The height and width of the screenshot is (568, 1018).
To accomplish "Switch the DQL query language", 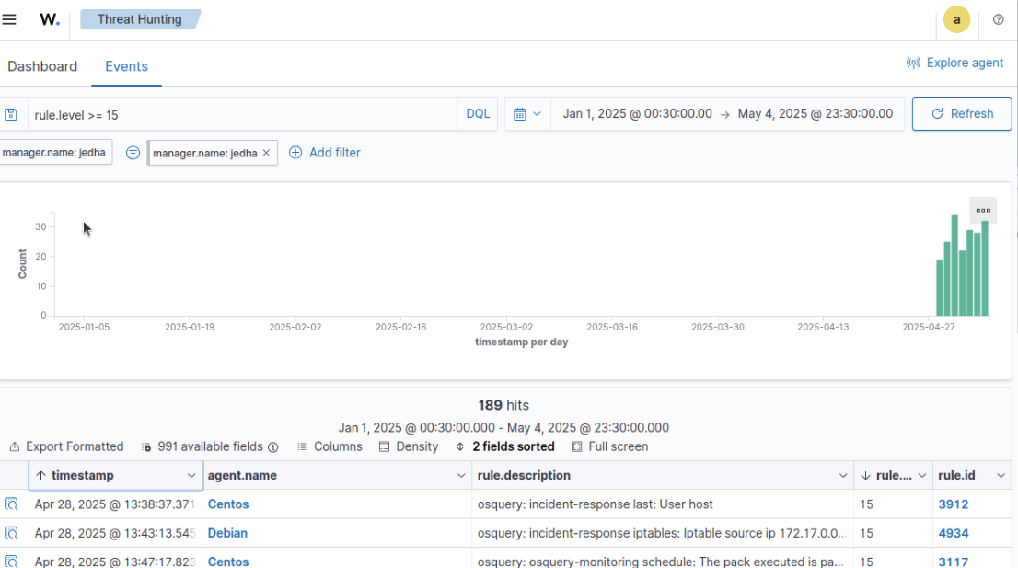I will tap(478, 113).
